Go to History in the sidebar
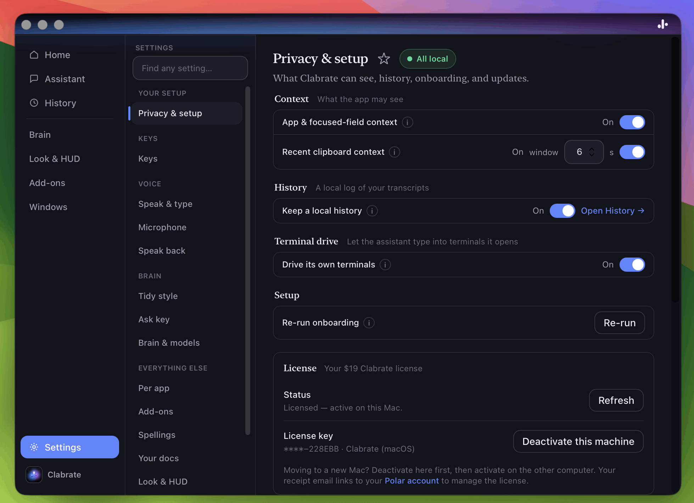 tap(70, 103)
